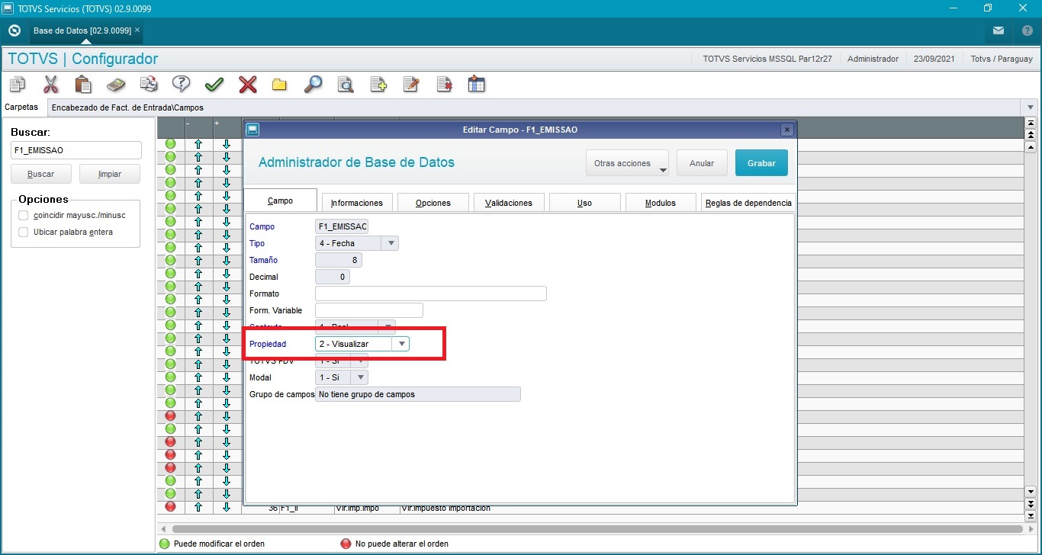This screenshot has height=555, width=1042.
Task: Click the Buscar button
Action: [41, 174]
